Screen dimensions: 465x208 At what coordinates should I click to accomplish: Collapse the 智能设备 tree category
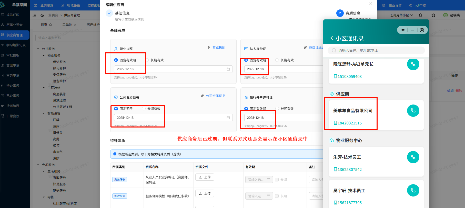(44, 113)
